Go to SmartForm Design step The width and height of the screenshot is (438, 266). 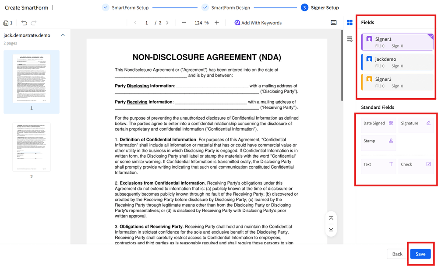(x=226, y=7)
